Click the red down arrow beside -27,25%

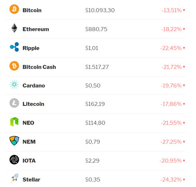[184, 142]
